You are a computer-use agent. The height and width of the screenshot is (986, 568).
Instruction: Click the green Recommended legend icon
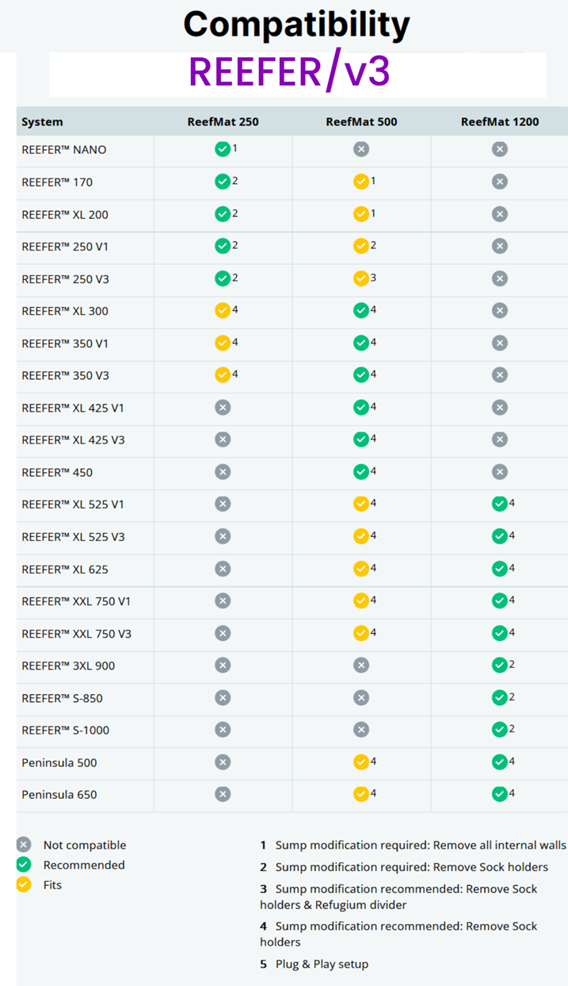click(24, 865)
